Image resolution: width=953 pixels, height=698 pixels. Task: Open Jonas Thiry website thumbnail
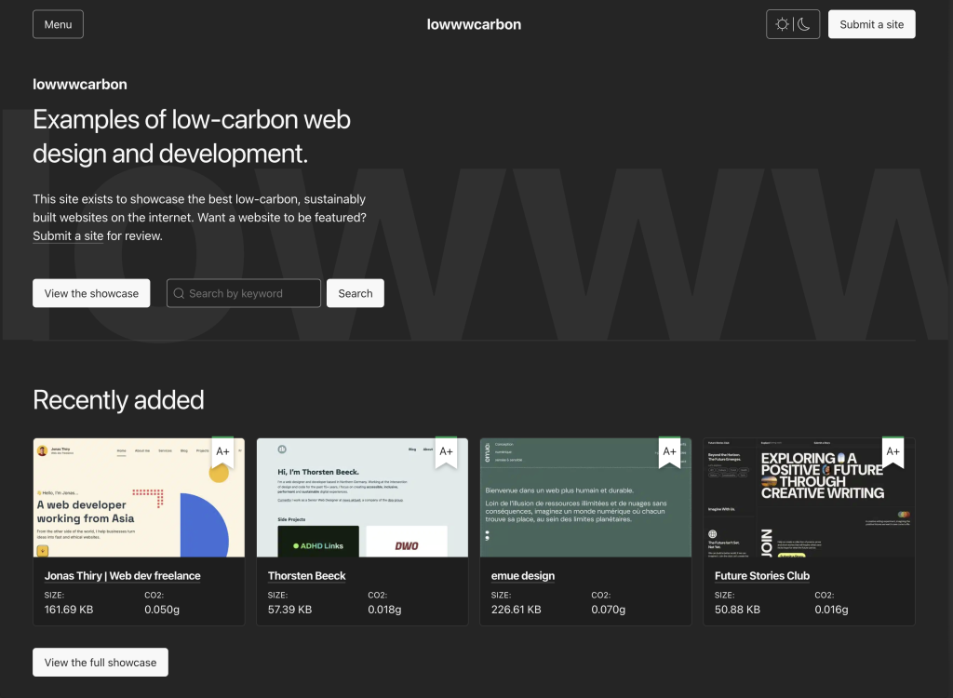(x=139, y=497)
